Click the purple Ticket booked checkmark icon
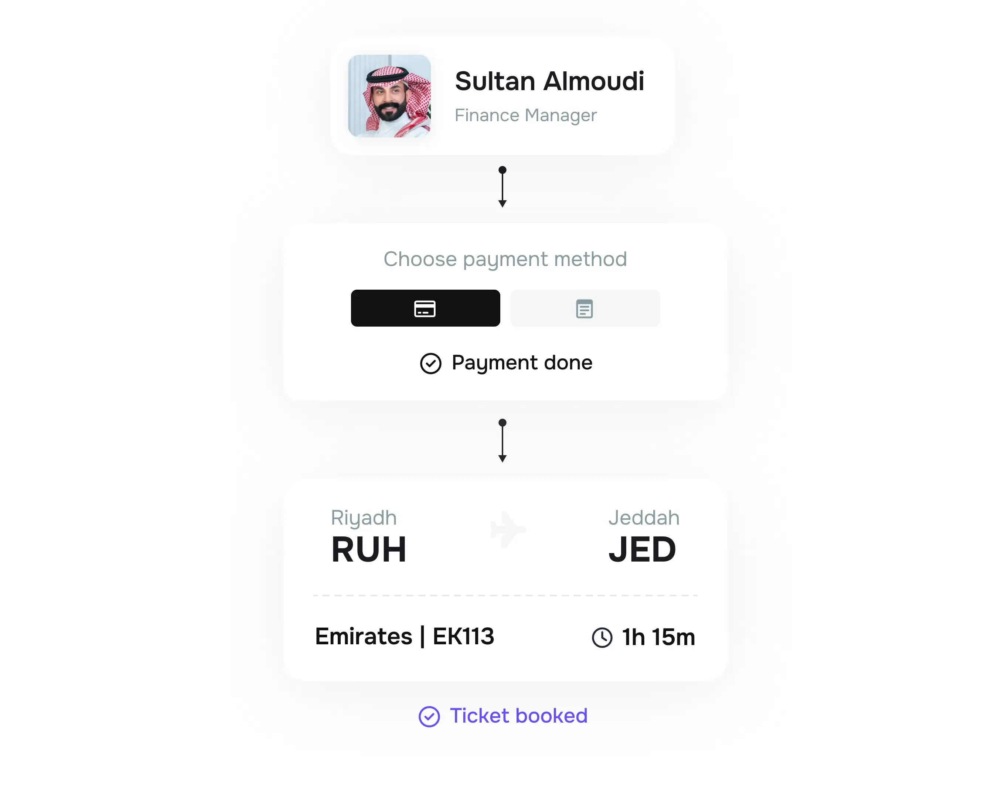This screenshot has height=798, width=1005. tap(429, 716)
